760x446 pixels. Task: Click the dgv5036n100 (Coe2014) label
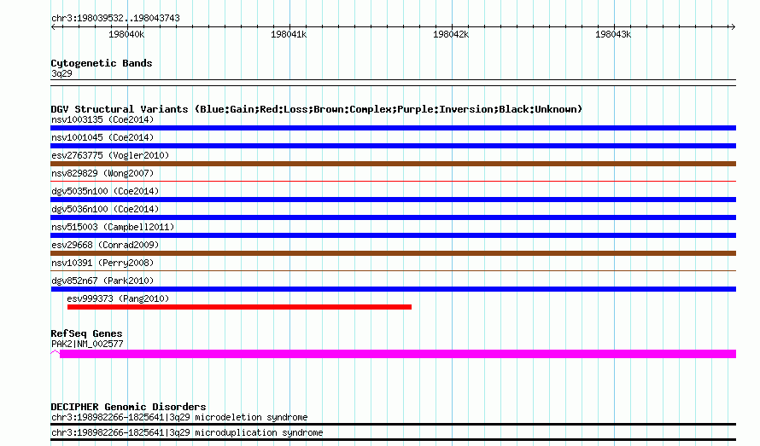(105, 209)
